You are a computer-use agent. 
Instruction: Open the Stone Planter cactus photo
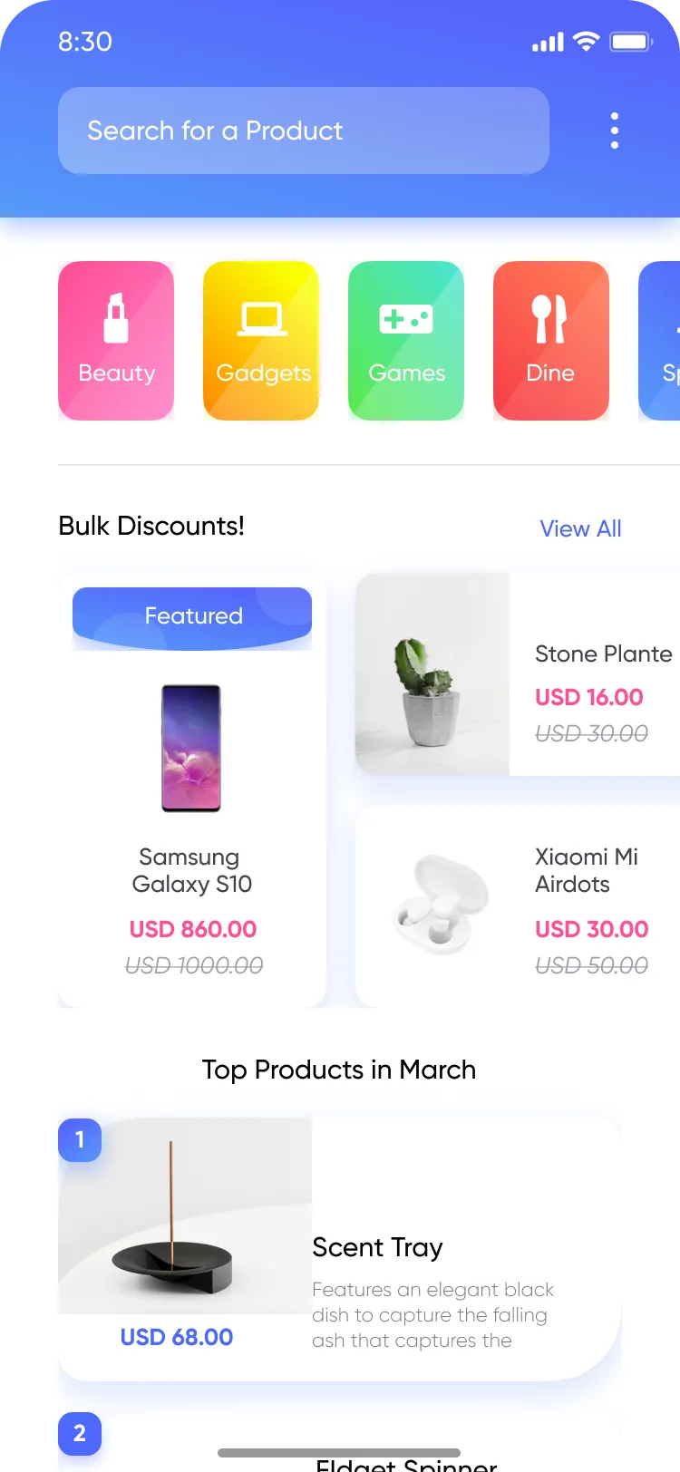(x=432, y=674)
